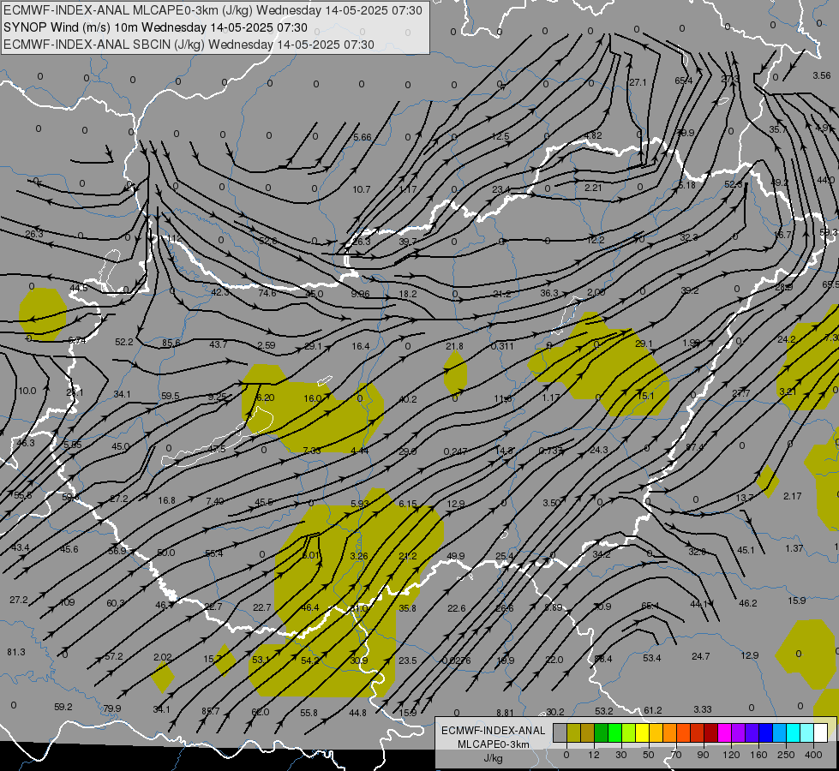Click the map value 0.247

[455, 451]
